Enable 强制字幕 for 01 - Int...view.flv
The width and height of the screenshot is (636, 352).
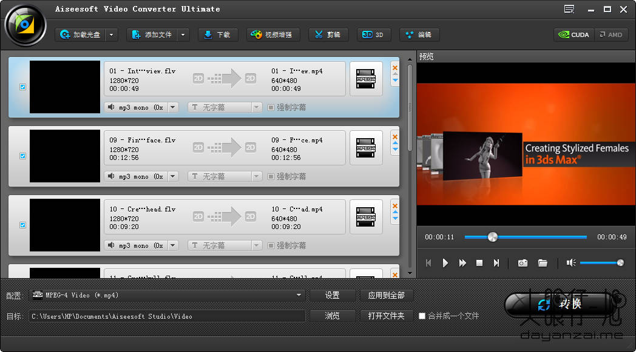point(271,107)
